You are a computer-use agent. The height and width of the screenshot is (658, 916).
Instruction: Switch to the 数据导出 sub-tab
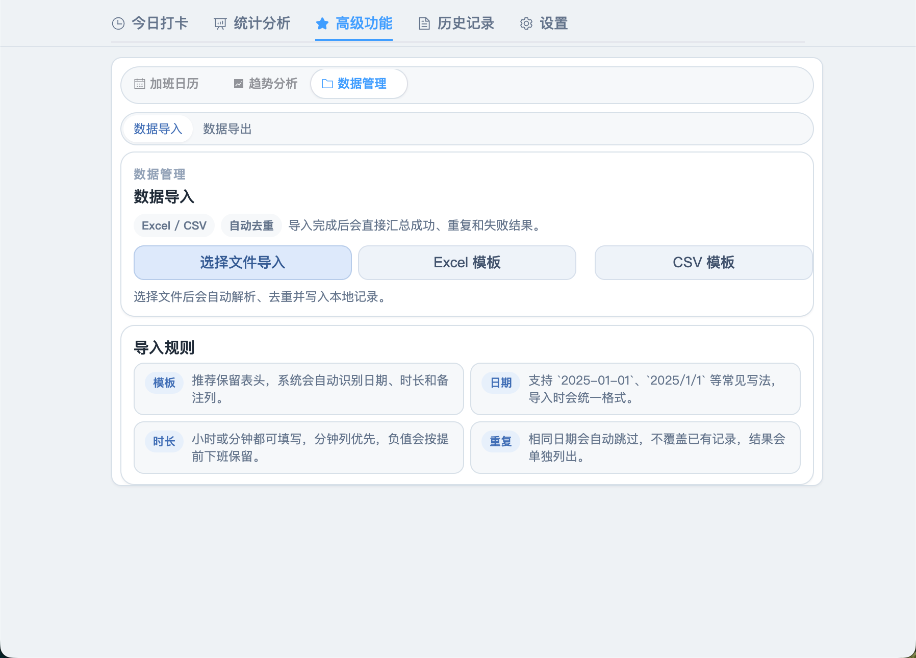[x=227, y=129]
